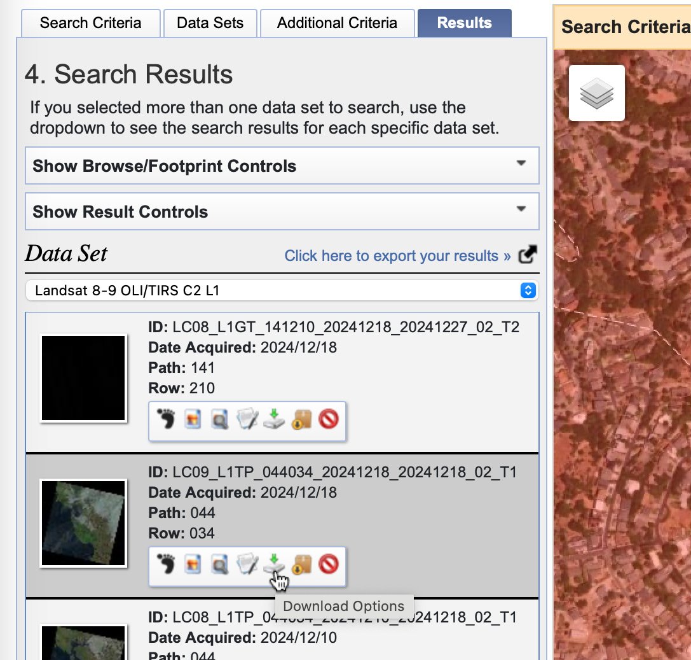The height and width of the screenshot is (660, 691).
Task: Open thumbnail of scene acquired 2024/12/10
Action: click(83, 642)
